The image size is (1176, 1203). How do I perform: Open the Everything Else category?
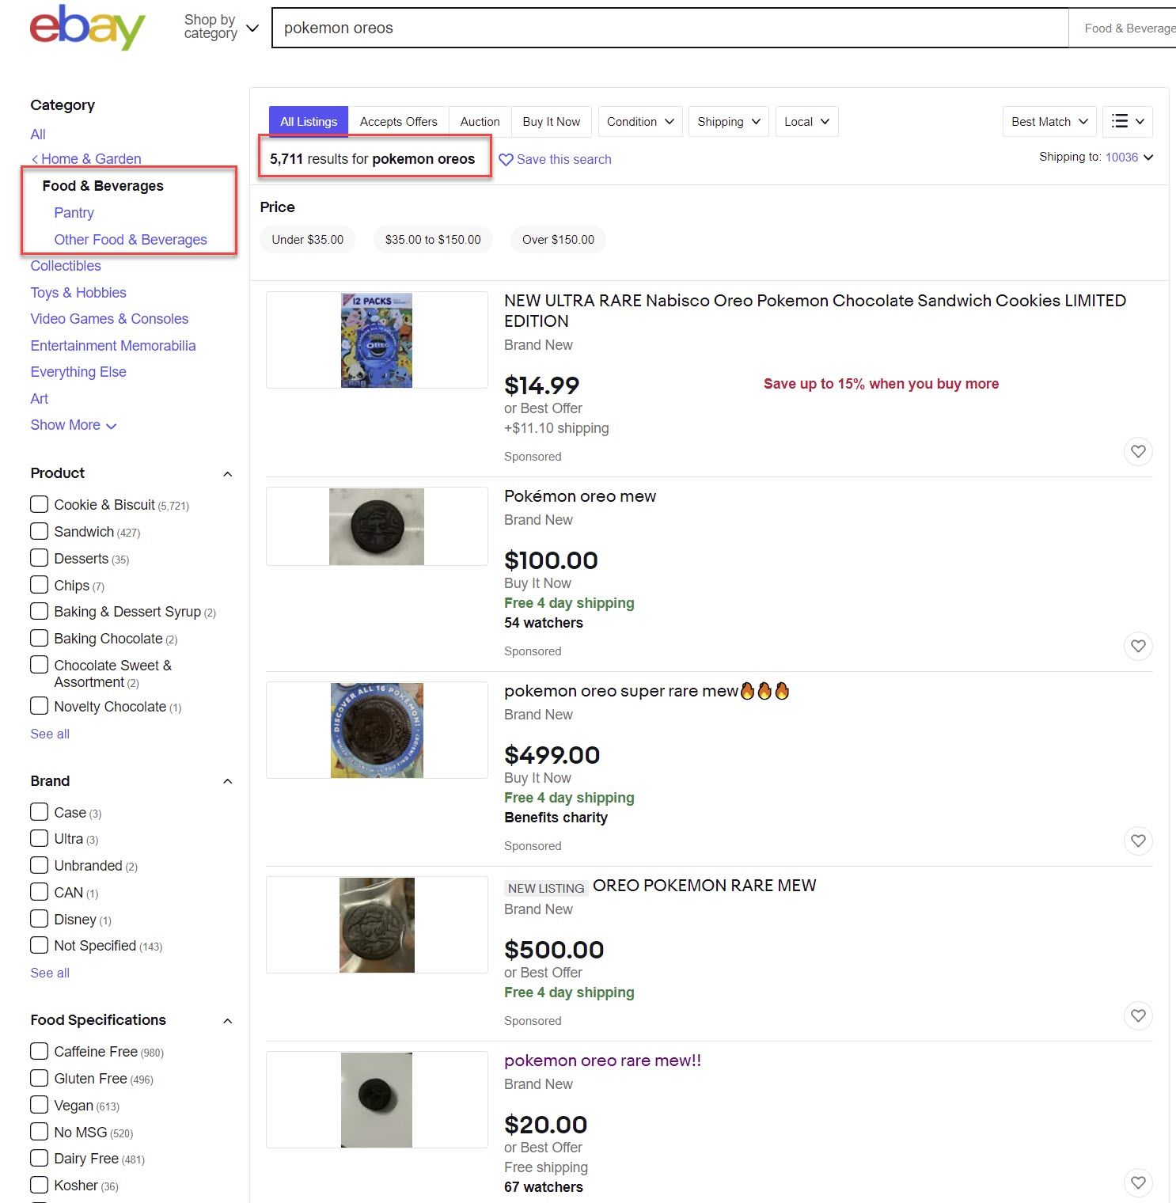click(78, 371)
